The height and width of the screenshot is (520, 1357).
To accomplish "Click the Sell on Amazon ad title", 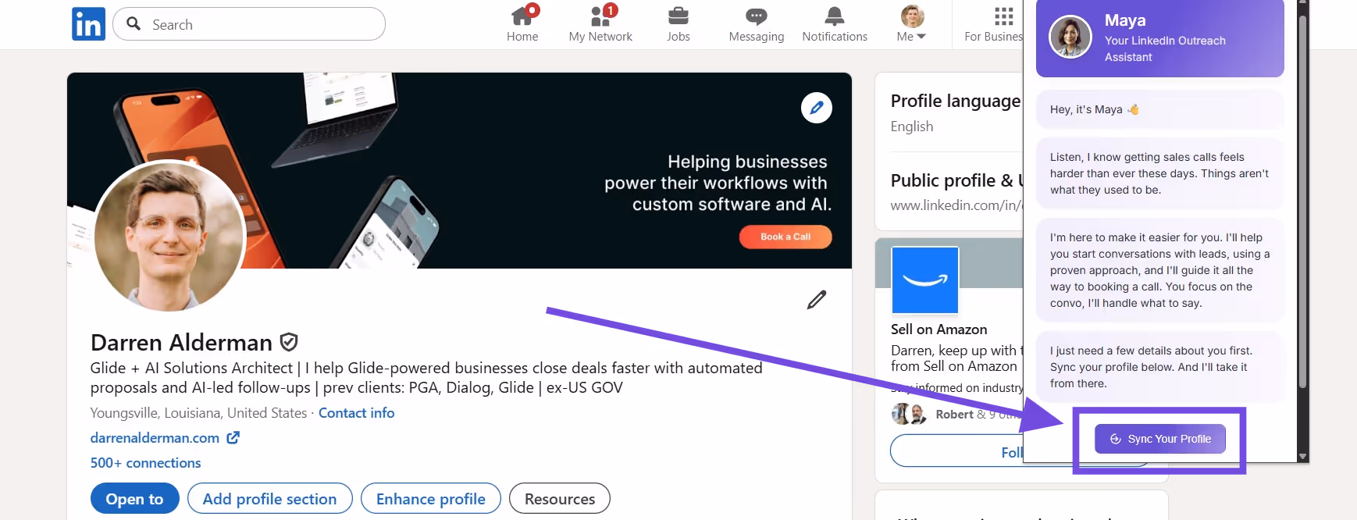I will point(939,329).
